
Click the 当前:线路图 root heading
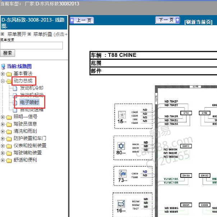(19, 66)
